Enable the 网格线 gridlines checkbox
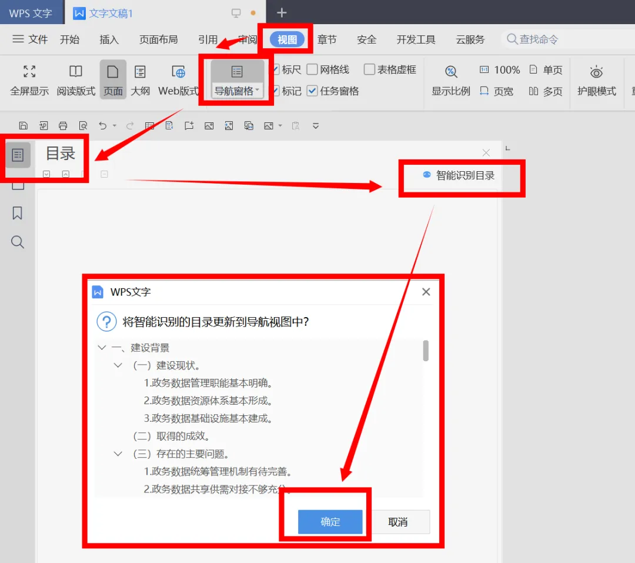 pyautogui.click(x=312, y=69)
